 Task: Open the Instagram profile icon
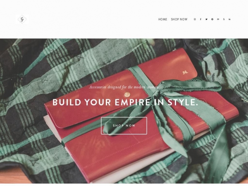pos(195,19)
